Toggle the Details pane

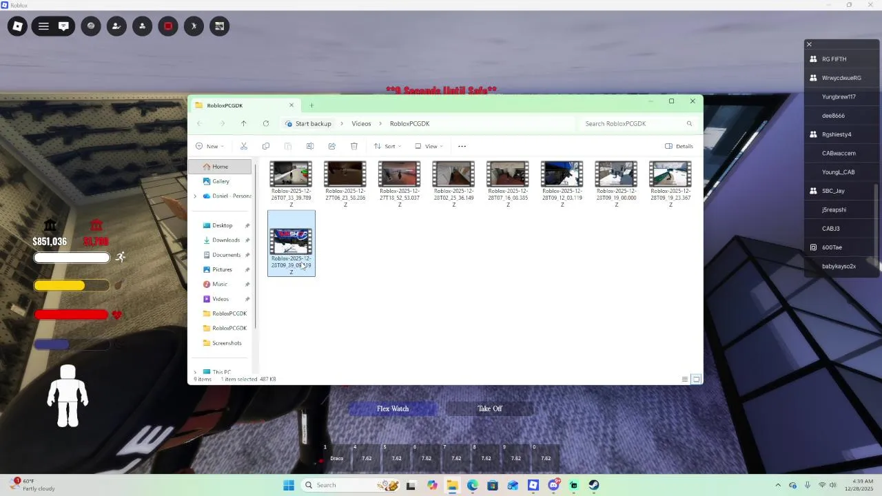click(x=679, y=146)
